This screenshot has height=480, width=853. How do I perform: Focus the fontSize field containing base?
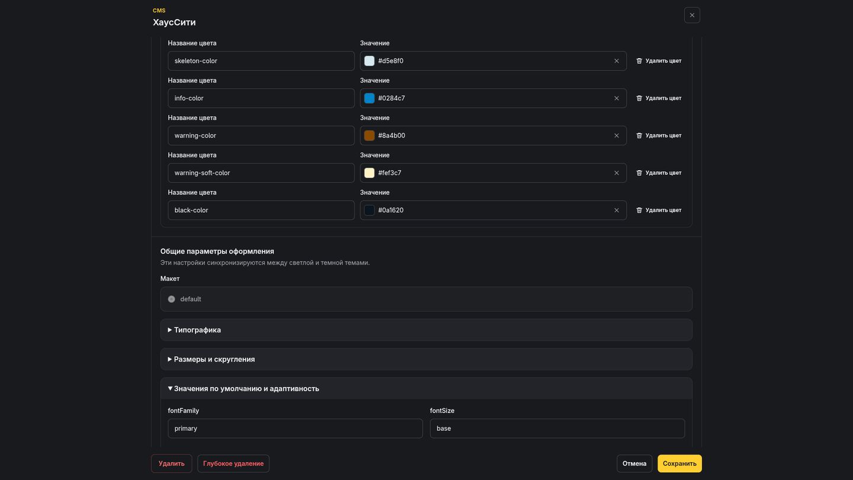pos(557,428)
